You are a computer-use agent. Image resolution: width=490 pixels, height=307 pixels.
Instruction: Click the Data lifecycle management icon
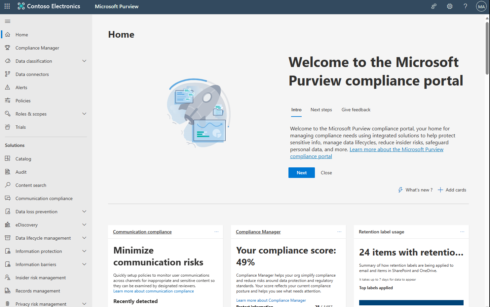[x=8, y=238]
